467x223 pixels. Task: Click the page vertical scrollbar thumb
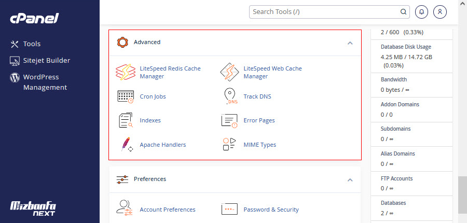pyautogui.click(x=462, y=194)
